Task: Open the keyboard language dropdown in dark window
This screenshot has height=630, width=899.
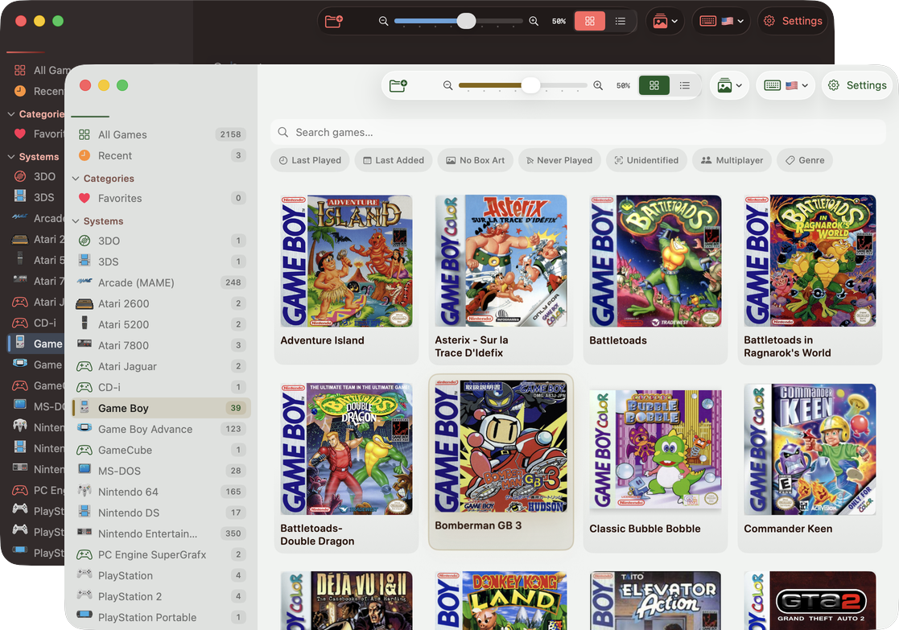Action: click(x=721, y=21)
